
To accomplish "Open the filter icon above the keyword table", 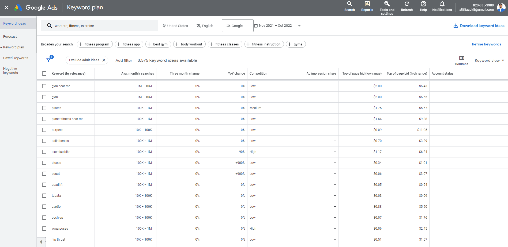I will (48, 60).
